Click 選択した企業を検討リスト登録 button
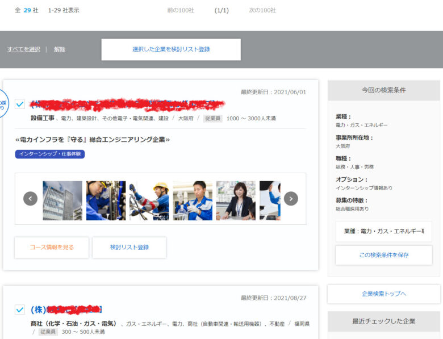 (x=171, y=49)
